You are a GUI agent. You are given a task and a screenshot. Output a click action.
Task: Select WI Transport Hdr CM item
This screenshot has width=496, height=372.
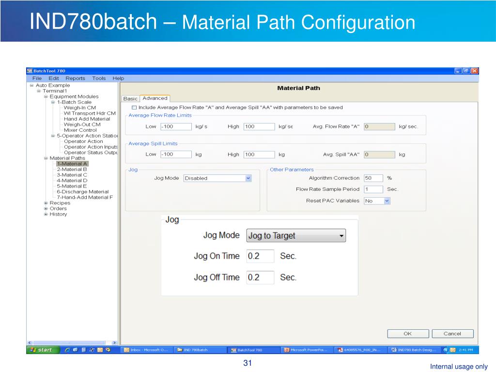pos(90,113)
